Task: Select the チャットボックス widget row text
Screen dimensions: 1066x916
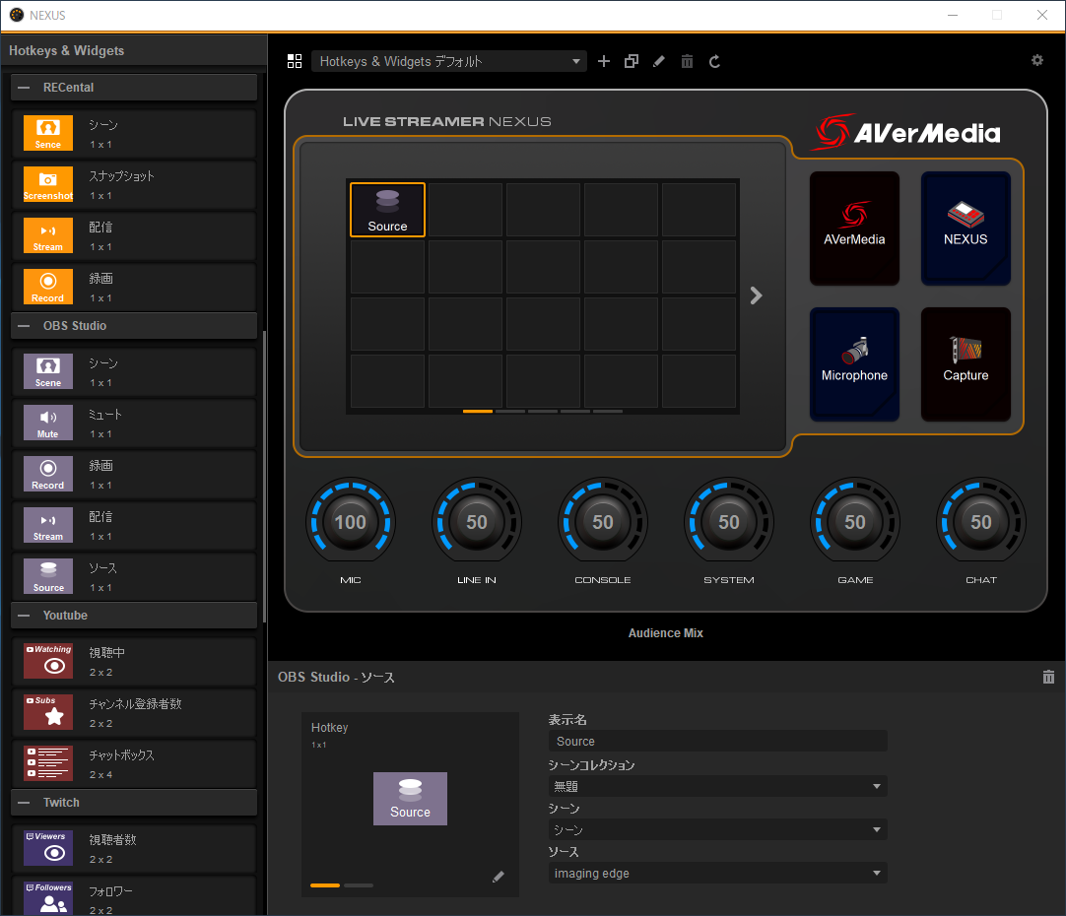Action: click(x=122, y=754)
